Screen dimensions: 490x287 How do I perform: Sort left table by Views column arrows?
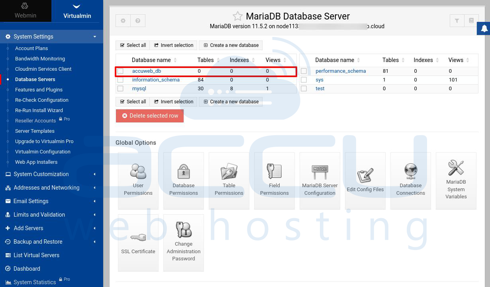click(285, 60)
